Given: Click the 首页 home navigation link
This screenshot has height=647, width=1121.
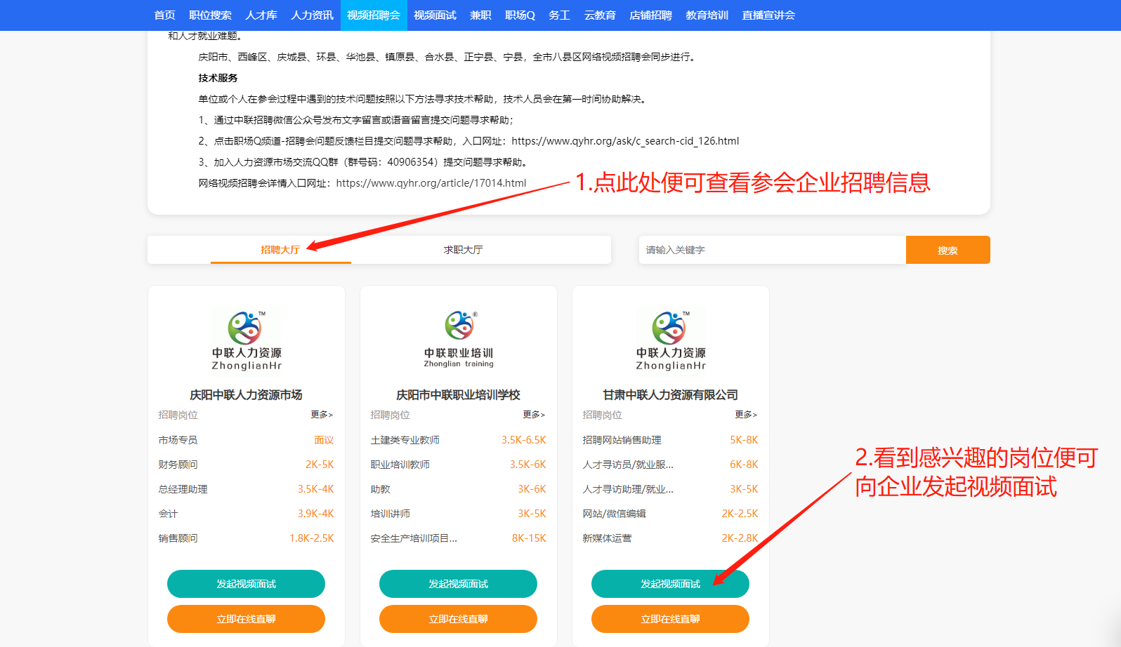Looking at the screenshot, I should (164, 15).
